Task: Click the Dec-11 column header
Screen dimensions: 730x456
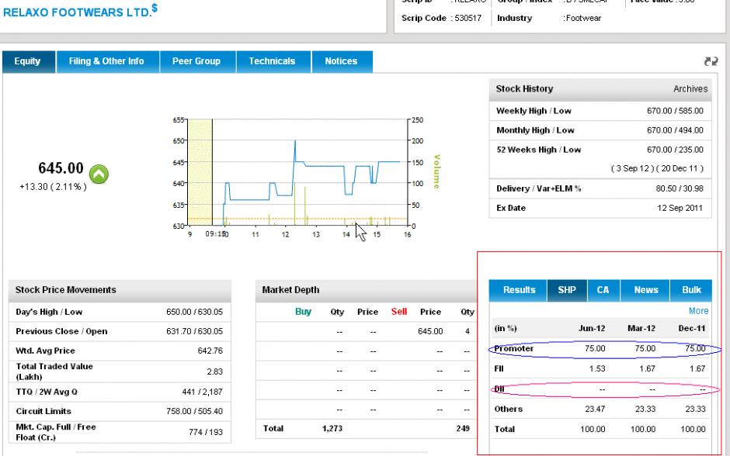Action: click(691, 329)
